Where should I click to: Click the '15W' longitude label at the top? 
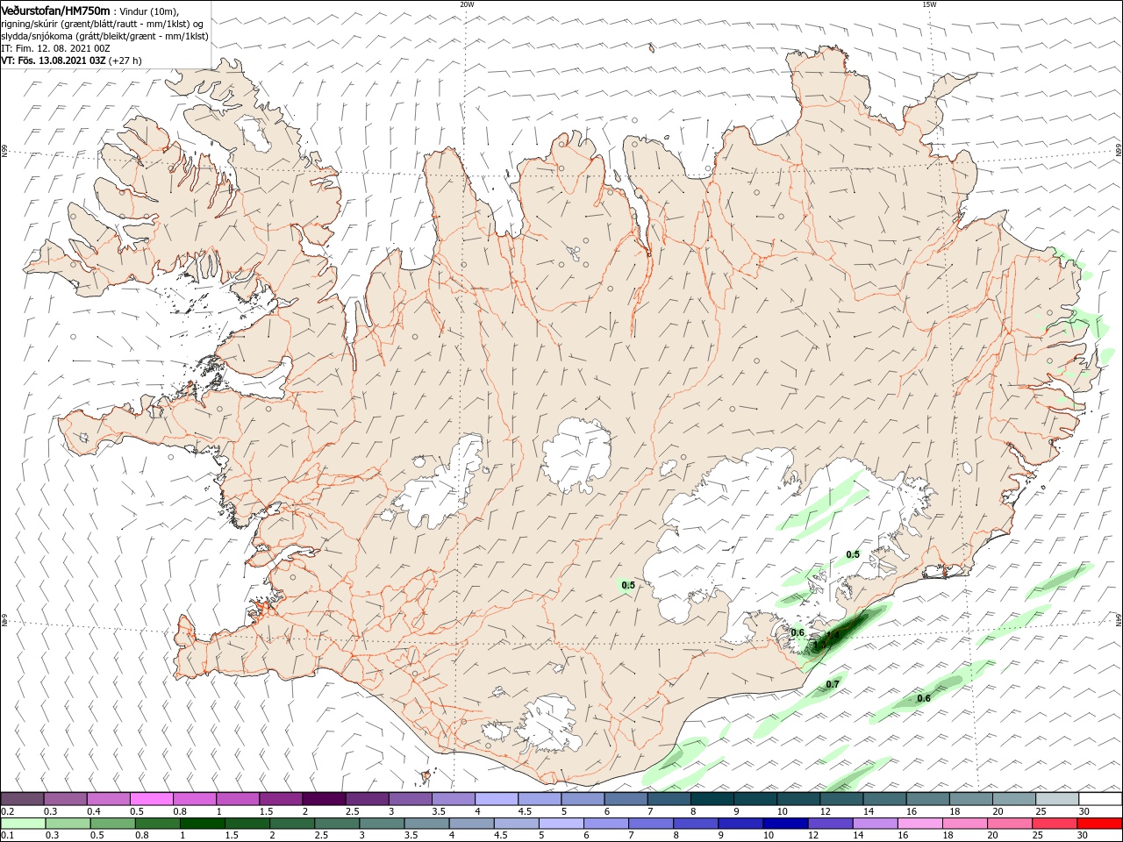(x=929, y=4)
